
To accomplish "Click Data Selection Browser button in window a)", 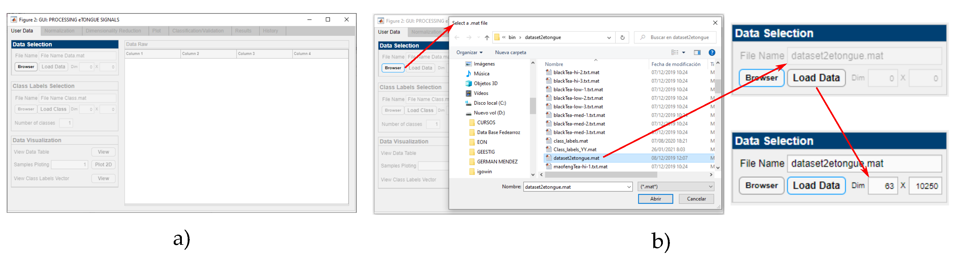I will tap(26, 67).
